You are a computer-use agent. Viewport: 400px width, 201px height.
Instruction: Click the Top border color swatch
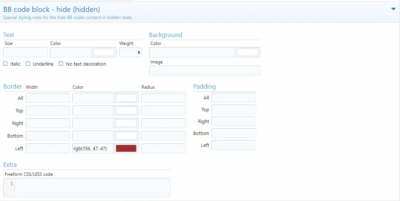[126, 111]
